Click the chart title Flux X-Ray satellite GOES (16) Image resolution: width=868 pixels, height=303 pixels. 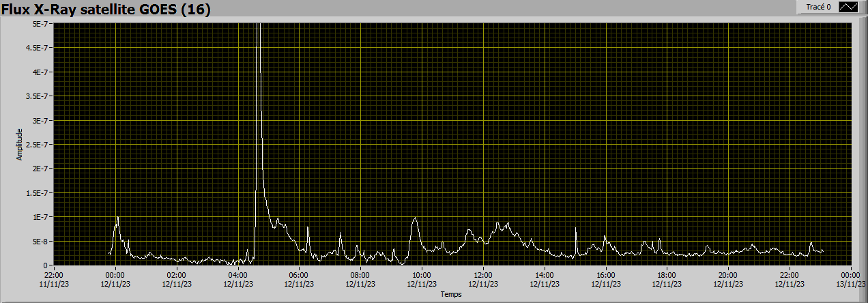click(x=106, y=10)
